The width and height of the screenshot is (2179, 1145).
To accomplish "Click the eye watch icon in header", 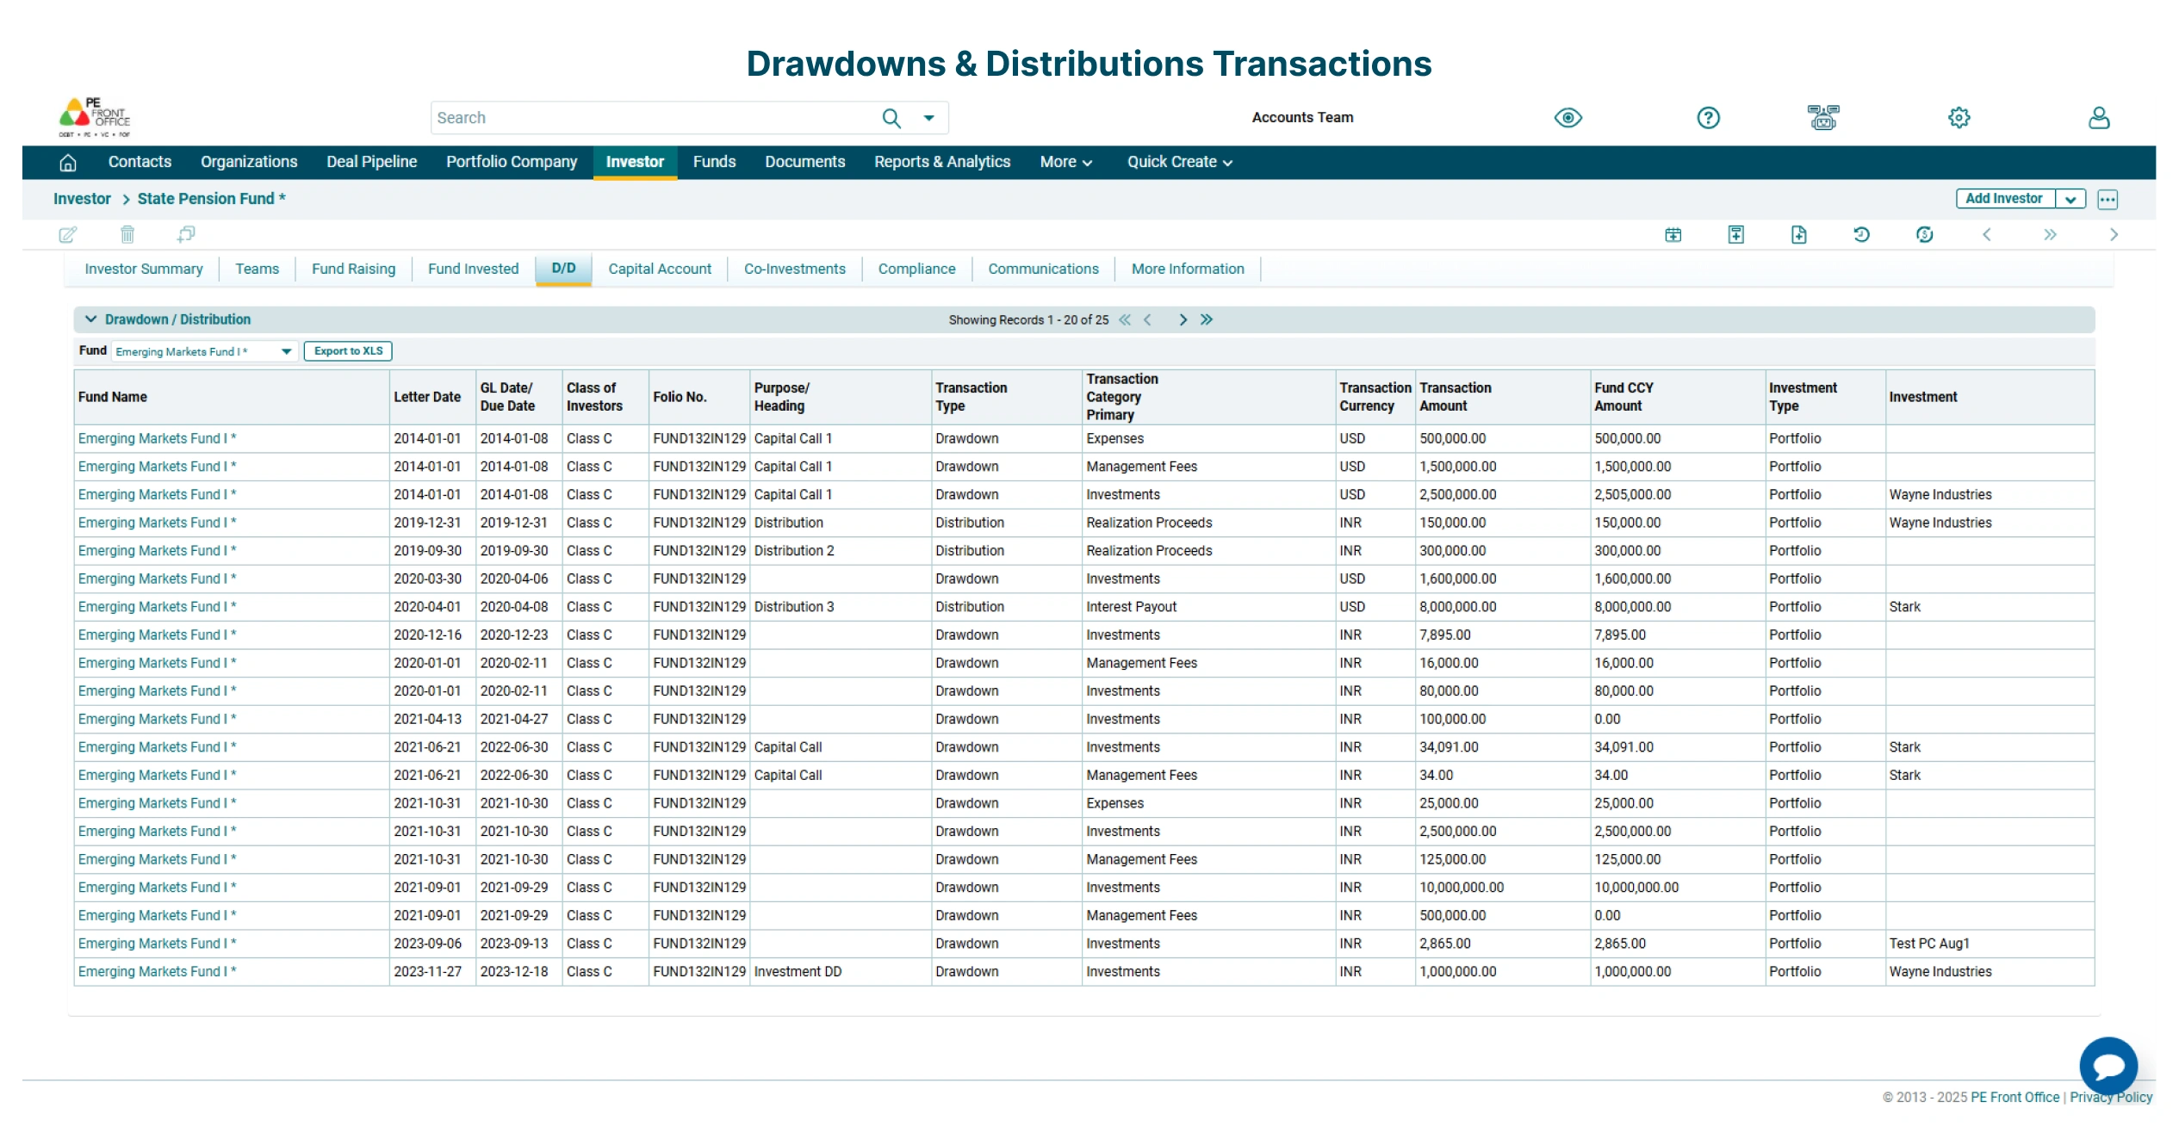I will (x=1568, y=117).
